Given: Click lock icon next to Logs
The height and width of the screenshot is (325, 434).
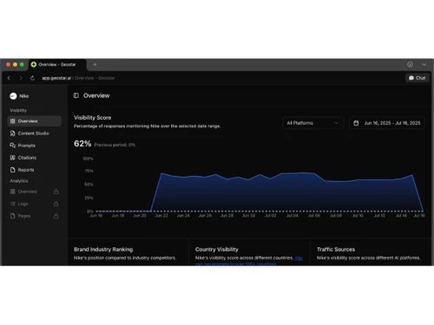Looking at the screenshot, I should (x=56, y=204).
